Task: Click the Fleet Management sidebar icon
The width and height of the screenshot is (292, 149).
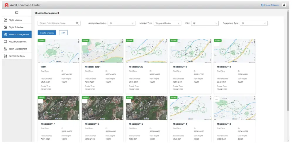Action: point(5,42)
